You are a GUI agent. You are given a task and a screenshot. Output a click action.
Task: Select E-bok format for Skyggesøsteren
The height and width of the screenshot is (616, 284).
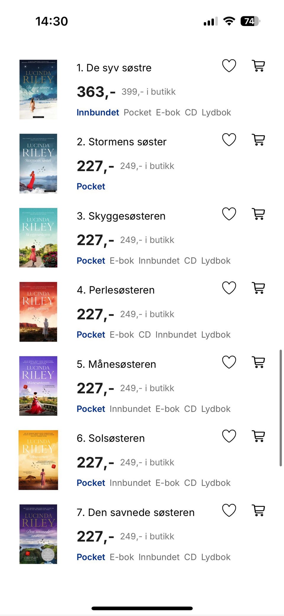click(x=122, y=261)
